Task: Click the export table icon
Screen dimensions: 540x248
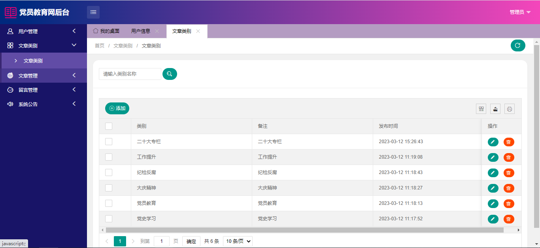Action: 495,109
